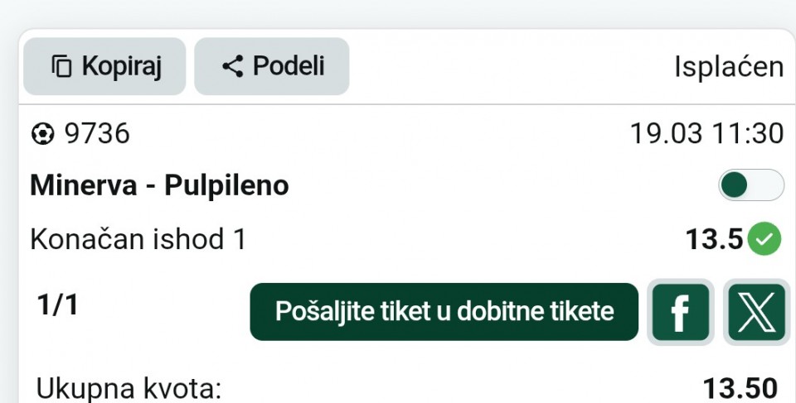796x403 pixels.
Task: Click the Ukupna kvota label
Action: click(129, 388)
